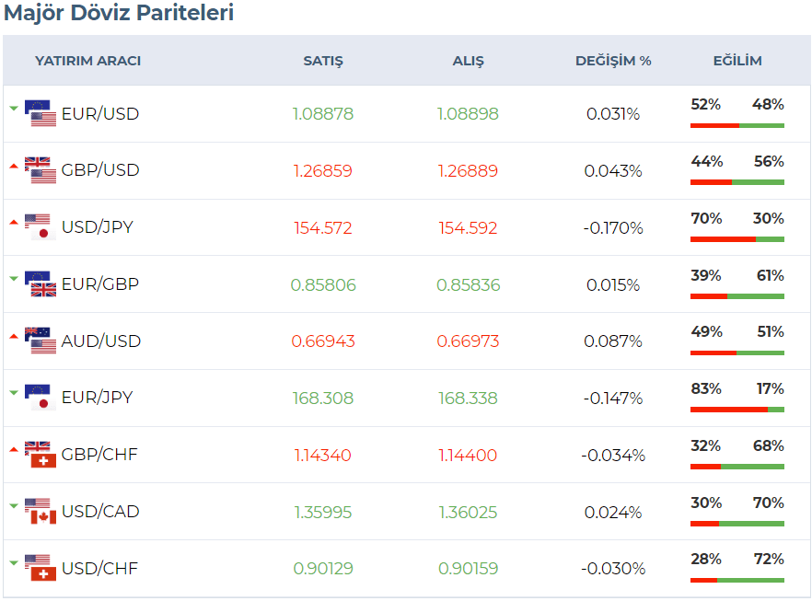The width and height of the screenshot is (812, 601).
Task: Click the EUR/USD flag icons
Action: [x=41, y=114]
